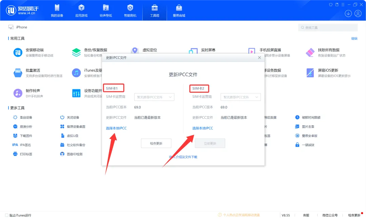The image size is (366, 219).
Task: Open the 面容ID检测 tool
Action: [71, 154]
